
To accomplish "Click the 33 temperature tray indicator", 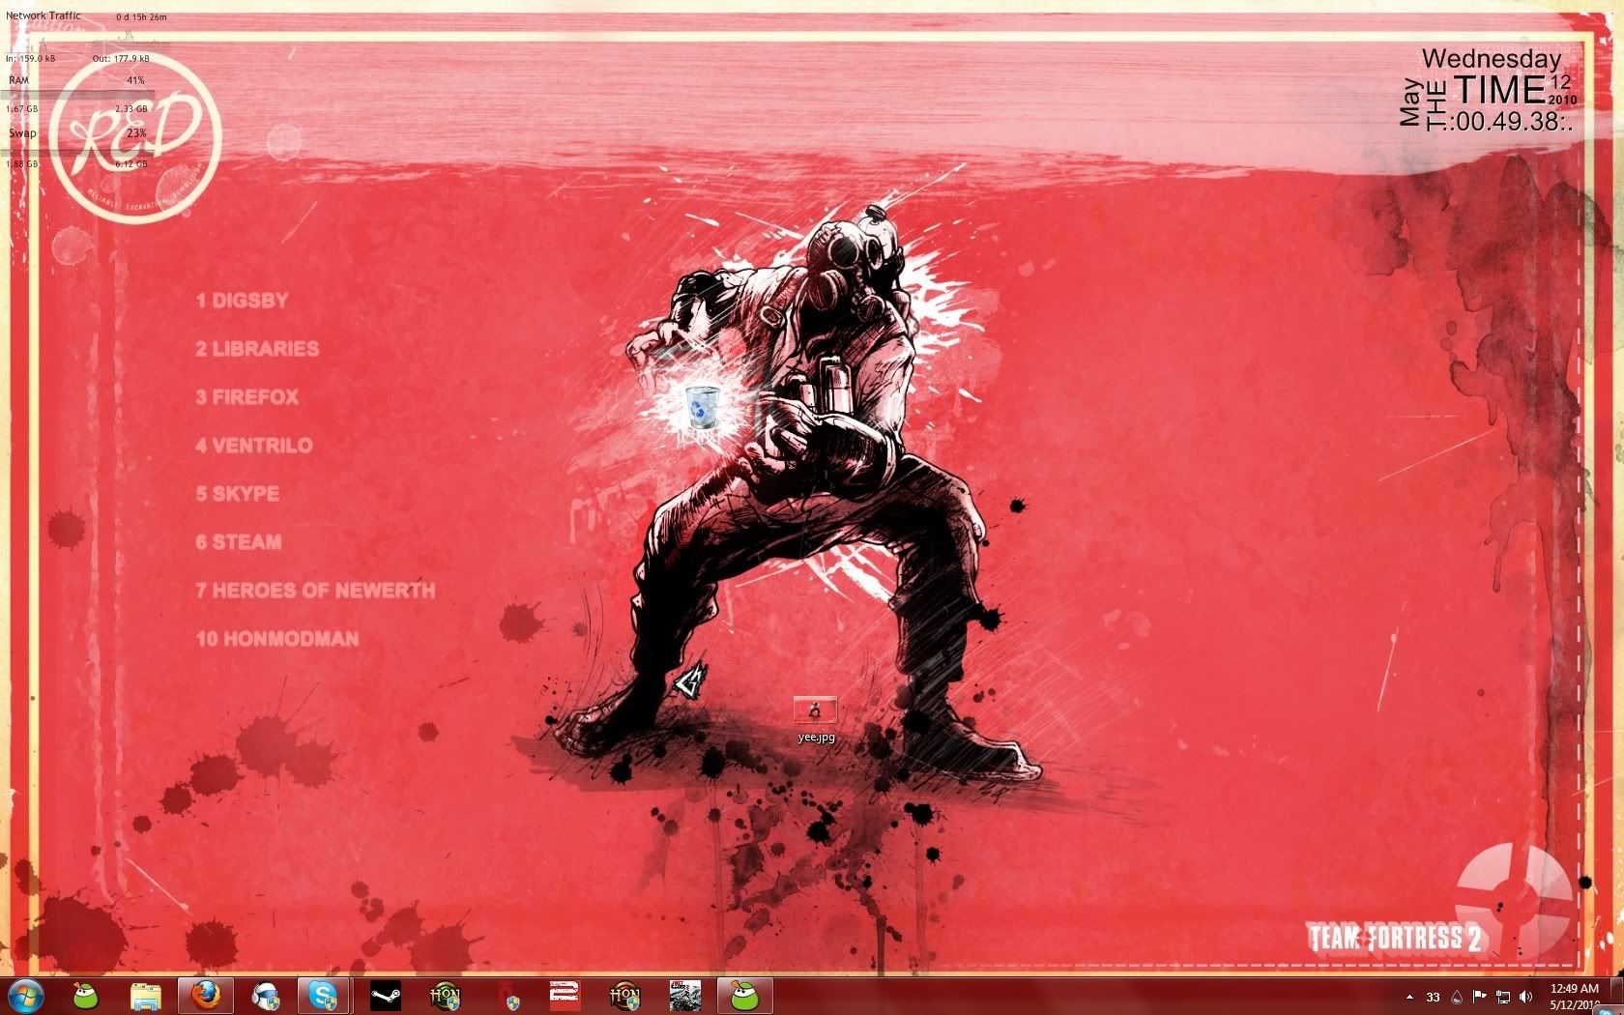I will pyautogui.click(x=1433, y=997).
